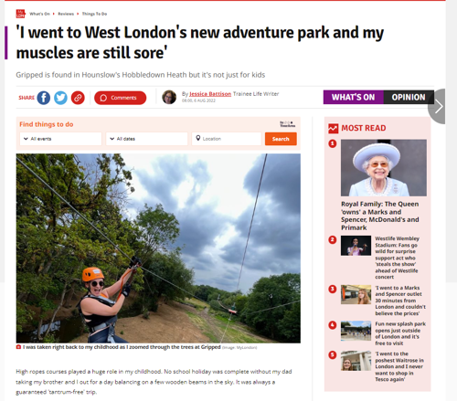Click the Comments button

(120, 98)
